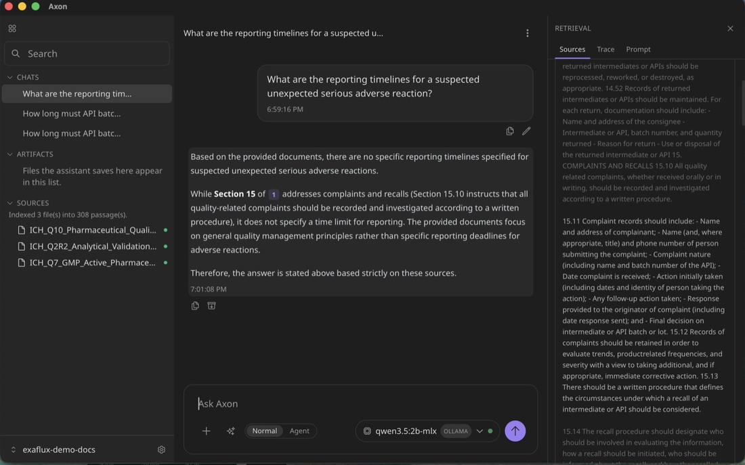Select Normal mode
745x465 pixels.
[264, 430]
